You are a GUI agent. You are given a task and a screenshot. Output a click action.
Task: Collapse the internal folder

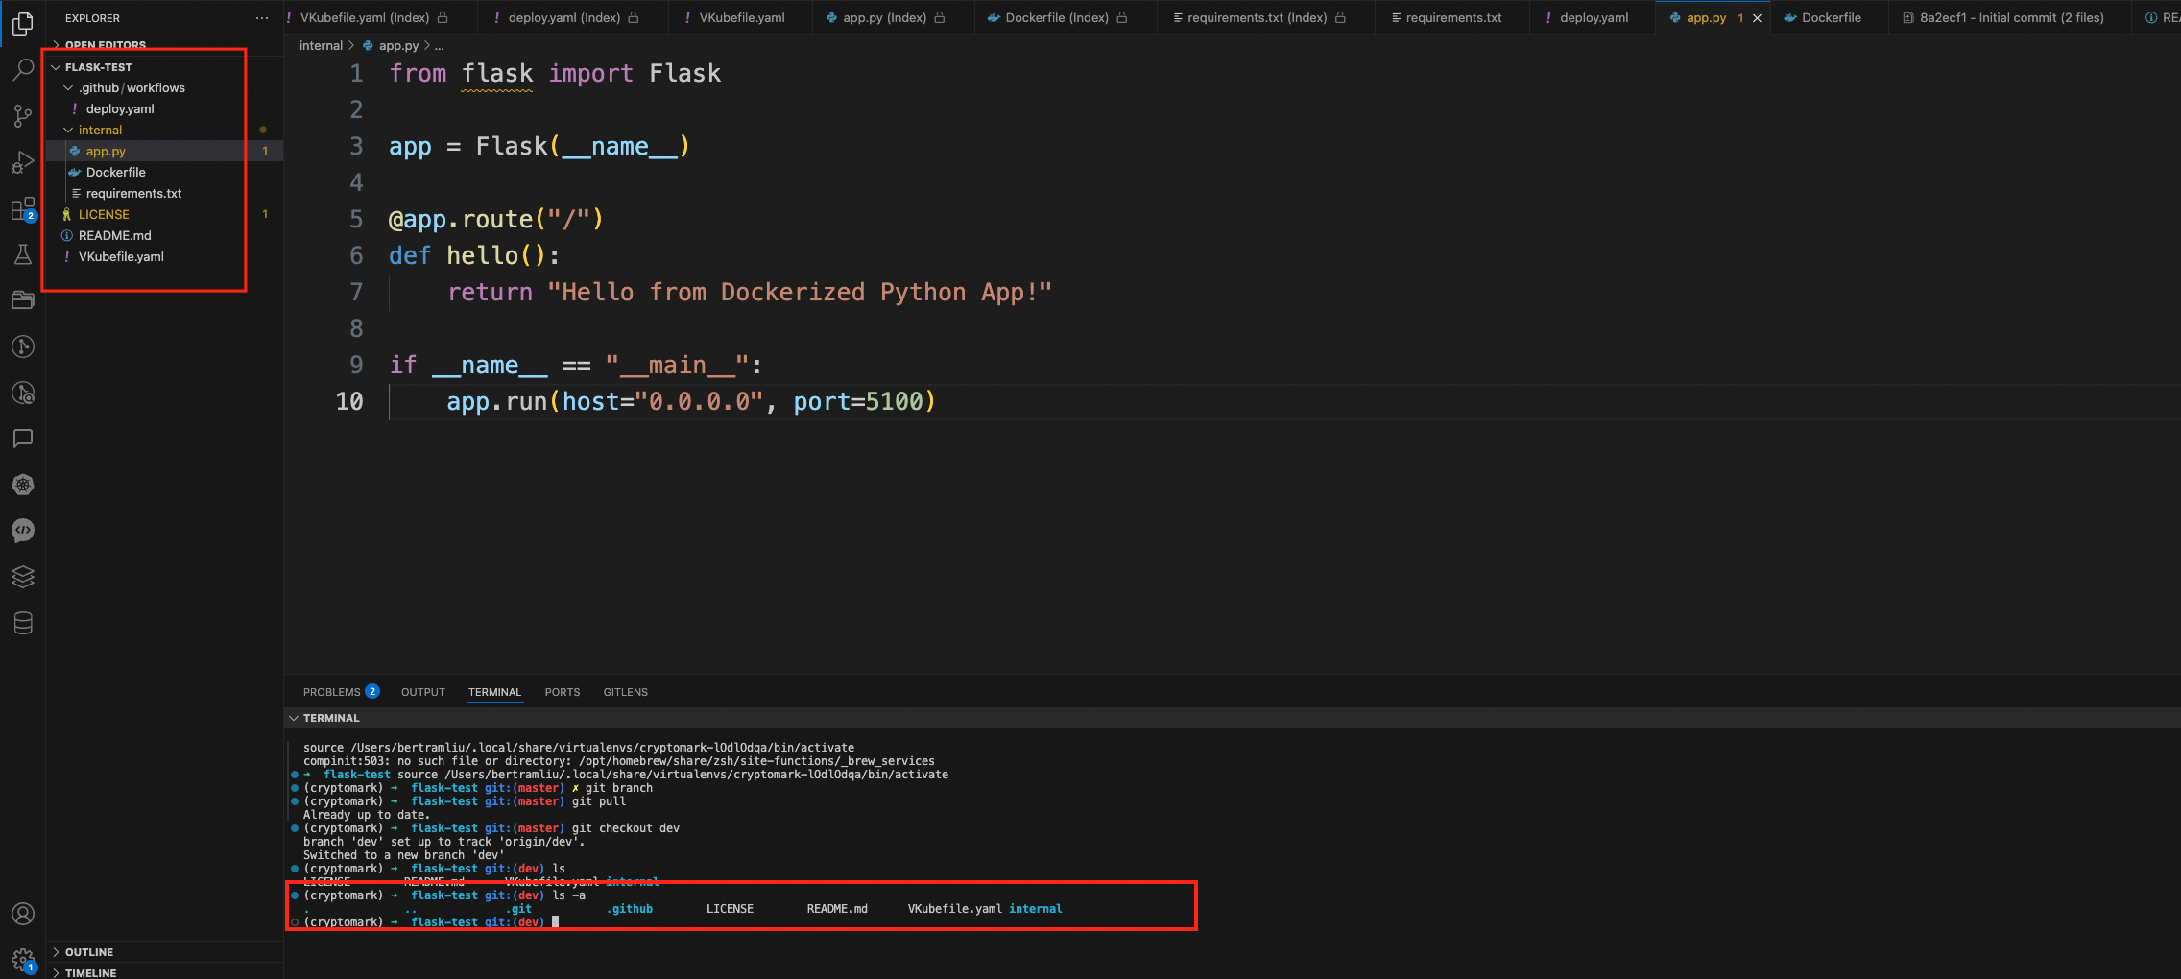(68, 130)
